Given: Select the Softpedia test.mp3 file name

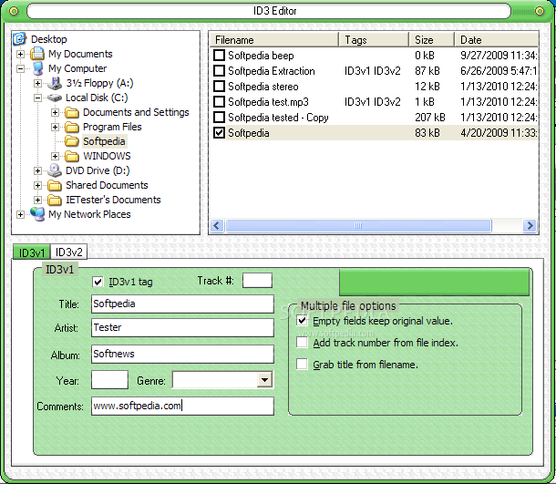Looking at the screenshot, I should coord(268,102).
